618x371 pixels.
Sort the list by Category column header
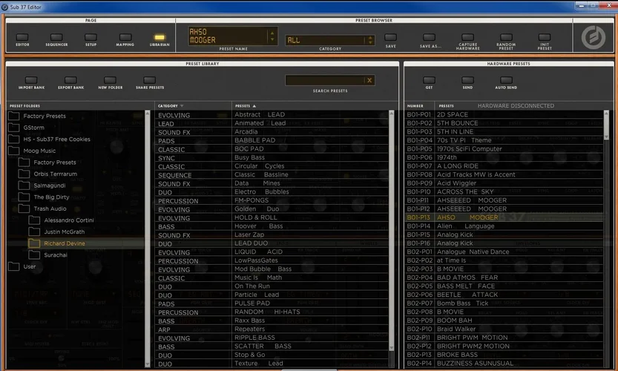170,106
